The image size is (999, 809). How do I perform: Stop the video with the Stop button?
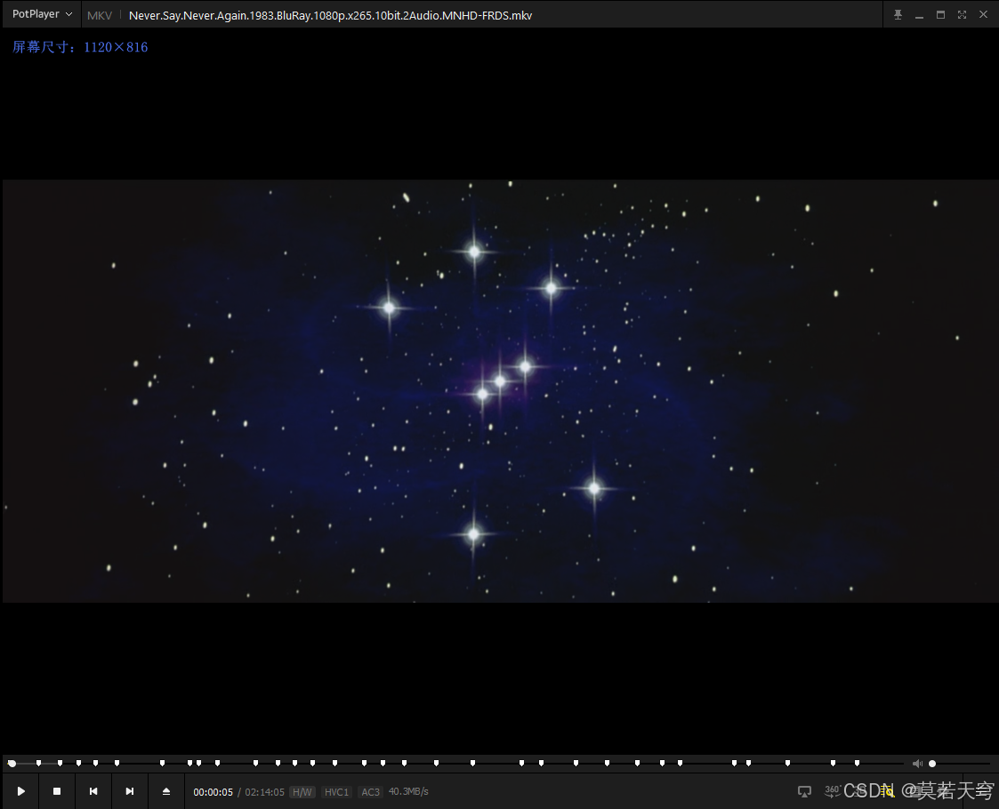coord(57,791)
